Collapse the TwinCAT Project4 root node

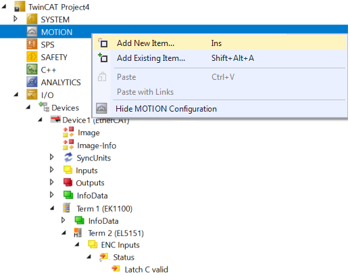click(4, 7)
